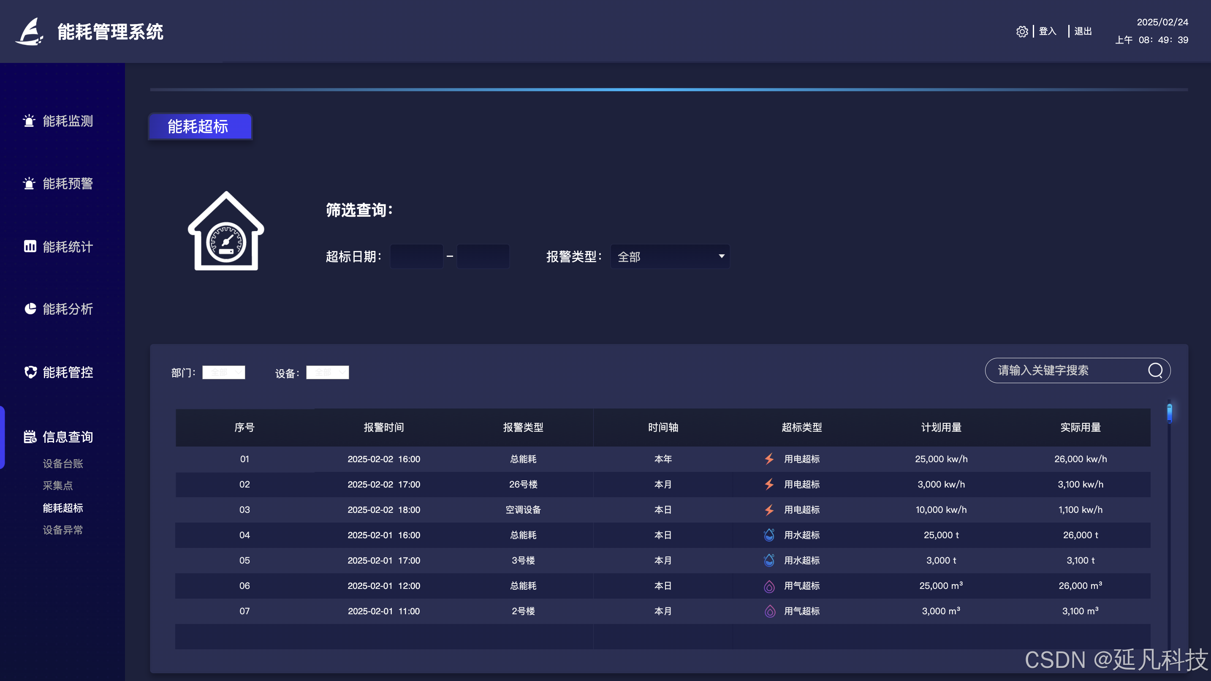Click lightning icon in row 01
This screenshot has height=681, width=1211.
pyautogui.click(x=769, y=459)
